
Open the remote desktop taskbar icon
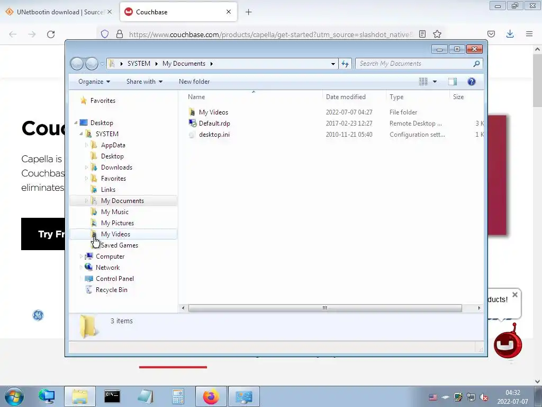point(243,396)
